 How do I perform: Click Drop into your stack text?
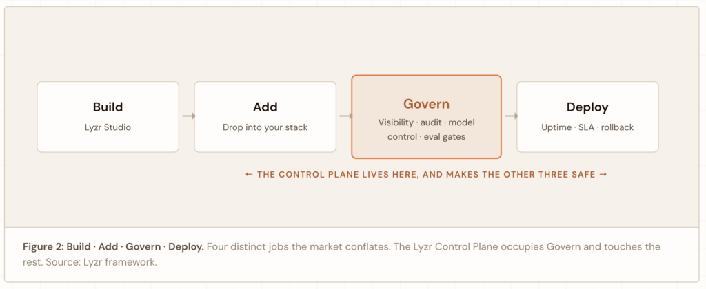click(x=265, y=127)
